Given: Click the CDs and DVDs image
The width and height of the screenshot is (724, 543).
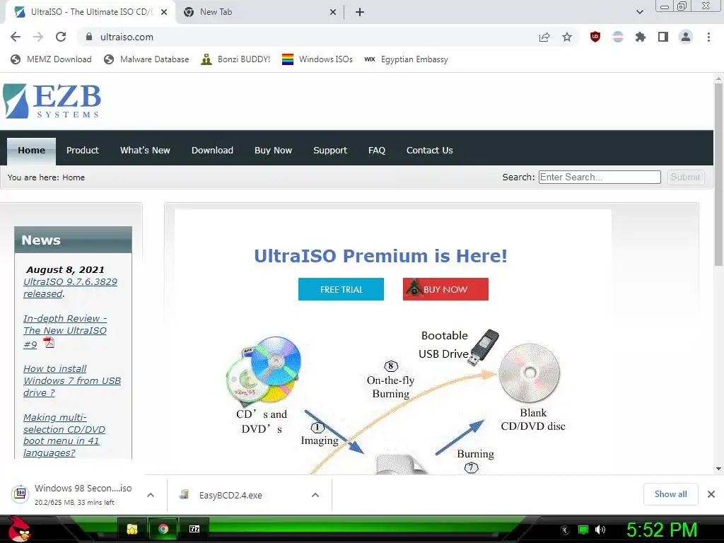Looking at the screenshot, I should tap(264, 370).
